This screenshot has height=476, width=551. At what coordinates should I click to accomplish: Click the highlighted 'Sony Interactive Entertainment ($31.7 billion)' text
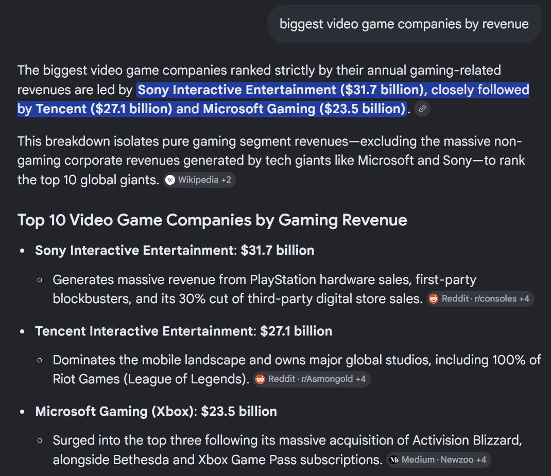point(281,90)
